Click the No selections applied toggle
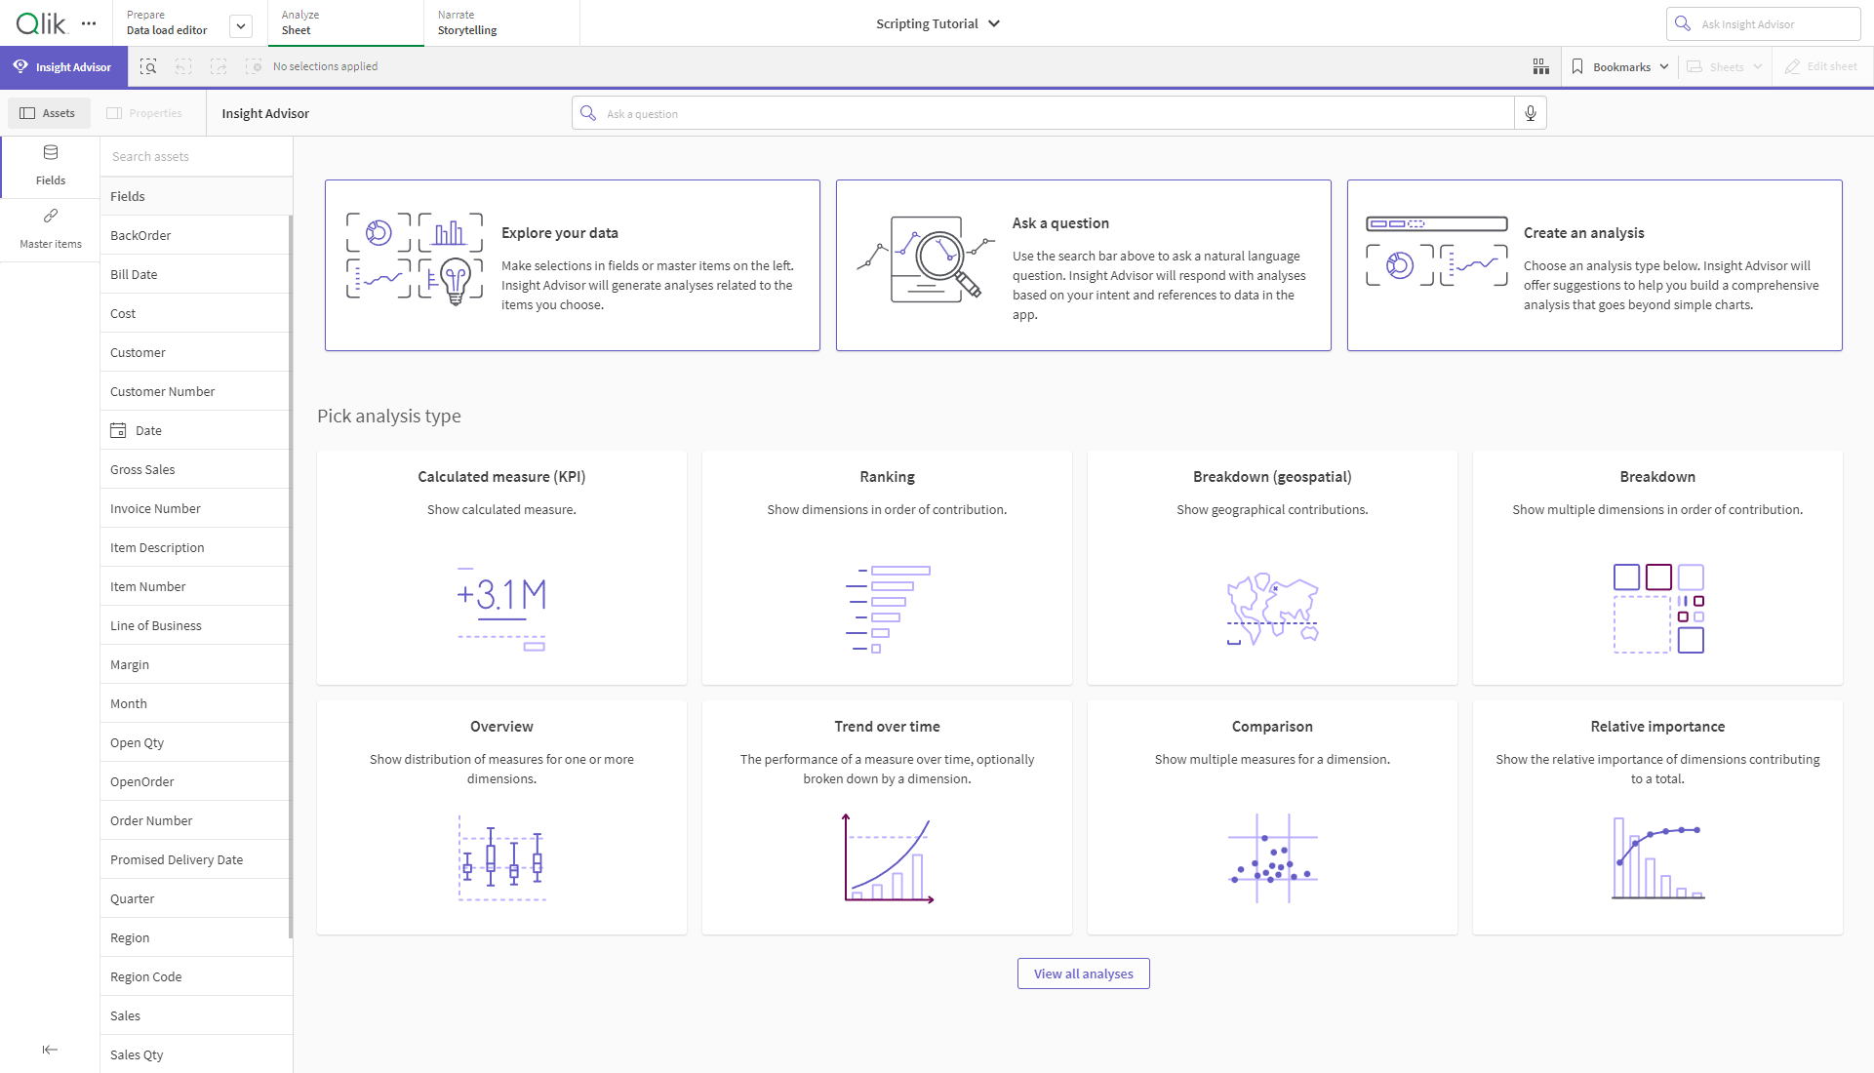Screen dimensions: 1874x1073 coord(326,65)
